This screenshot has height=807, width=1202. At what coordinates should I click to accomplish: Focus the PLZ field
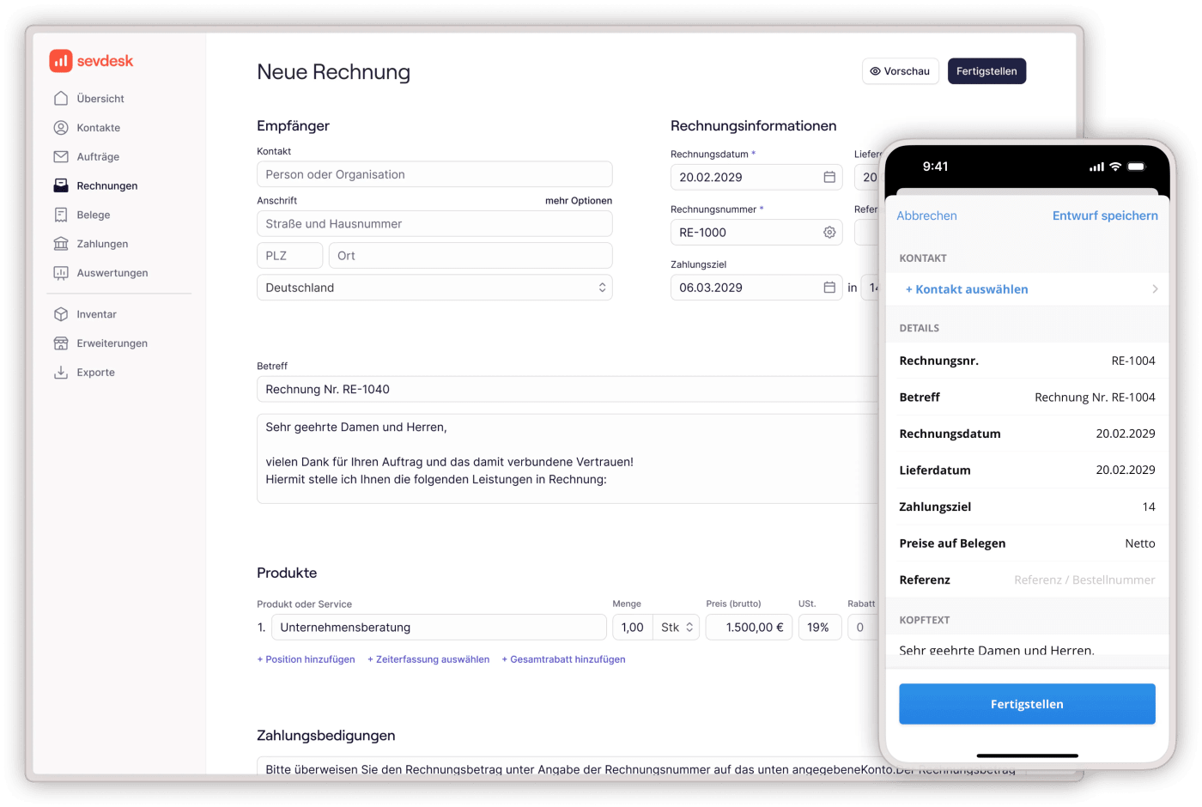click(290, 256)
